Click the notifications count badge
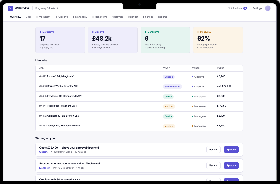 tap(245, 8)
